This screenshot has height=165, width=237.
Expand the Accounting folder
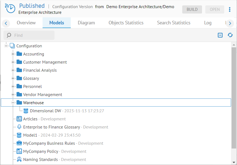13,54
